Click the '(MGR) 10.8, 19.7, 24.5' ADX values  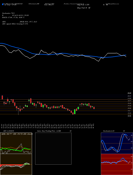point(28,22)
